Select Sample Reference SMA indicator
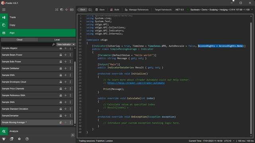 pyautogui.click(x=37, y=95)
